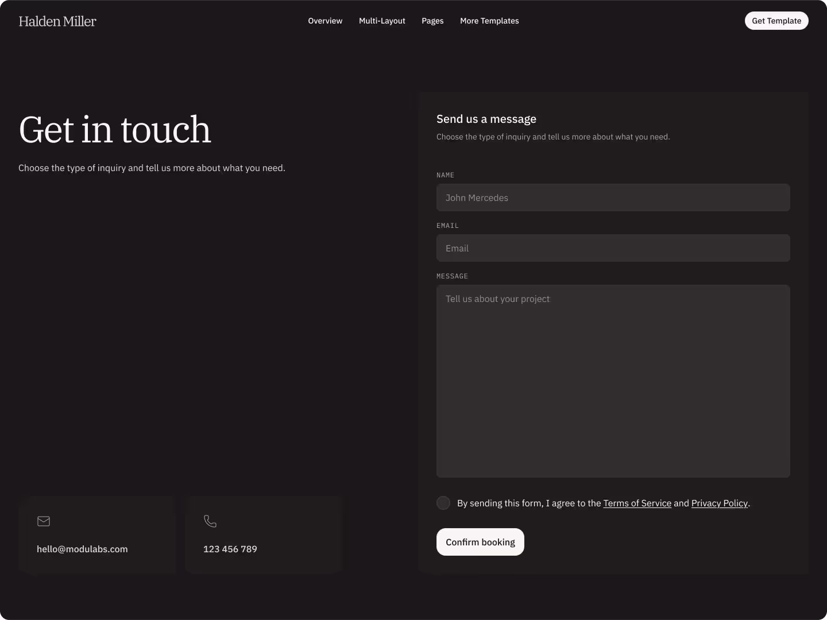Viewport: 827px width, 620px height.
Task: Focus the Email input field
Action: (x=613, y=248)
